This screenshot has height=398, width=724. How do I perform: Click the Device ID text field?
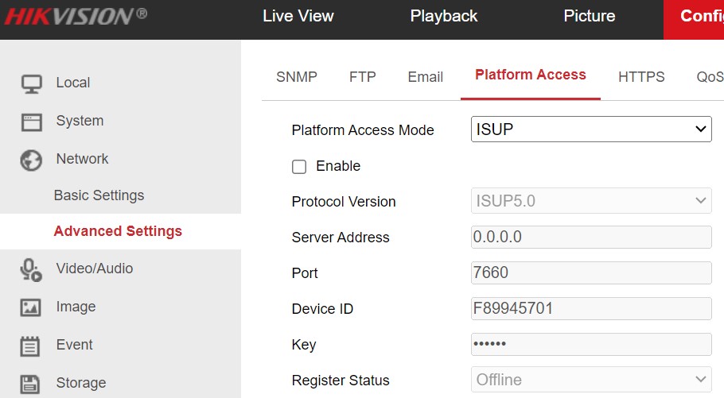click(x=591, y=308)
